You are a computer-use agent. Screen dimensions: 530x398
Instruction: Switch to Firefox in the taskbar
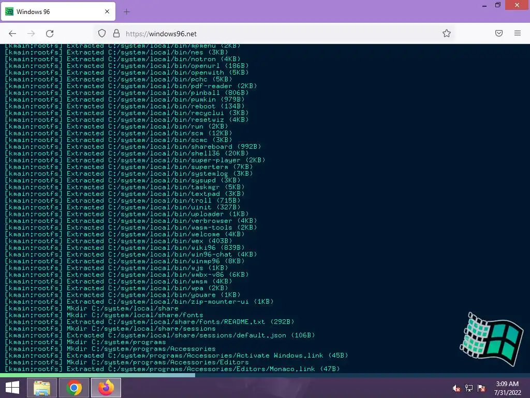(x=106, y=388)
